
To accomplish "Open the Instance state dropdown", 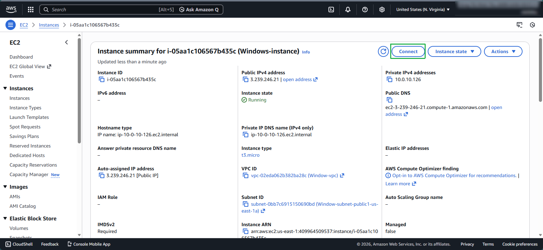I will point(454,51).
